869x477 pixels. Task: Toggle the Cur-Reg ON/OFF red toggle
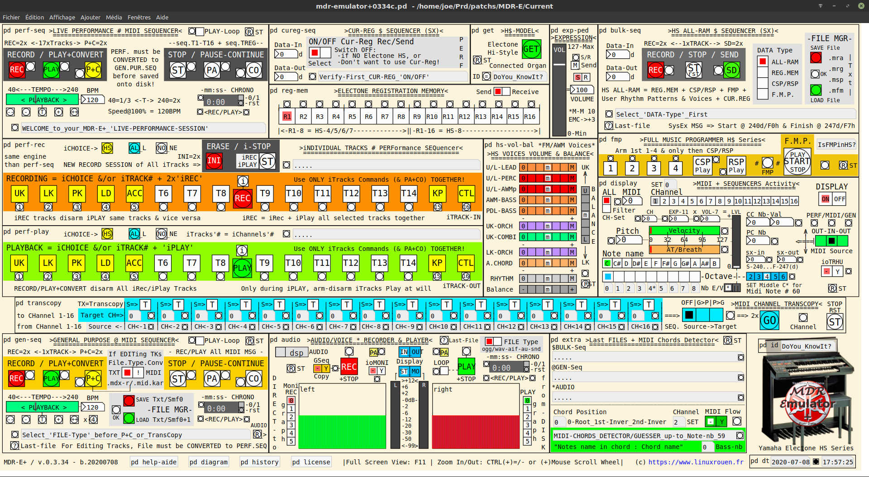point(314,52)
